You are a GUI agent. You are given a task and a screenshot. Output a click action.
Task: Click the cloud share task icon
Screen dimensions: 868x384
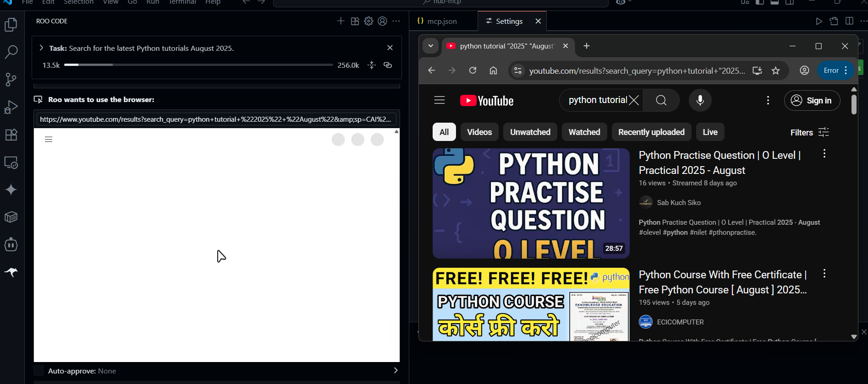388,65
